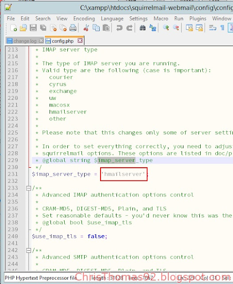Click the highlighted imap_server text on line 229
The width and height of the screenshot is (233, 284).
[116, 160]
